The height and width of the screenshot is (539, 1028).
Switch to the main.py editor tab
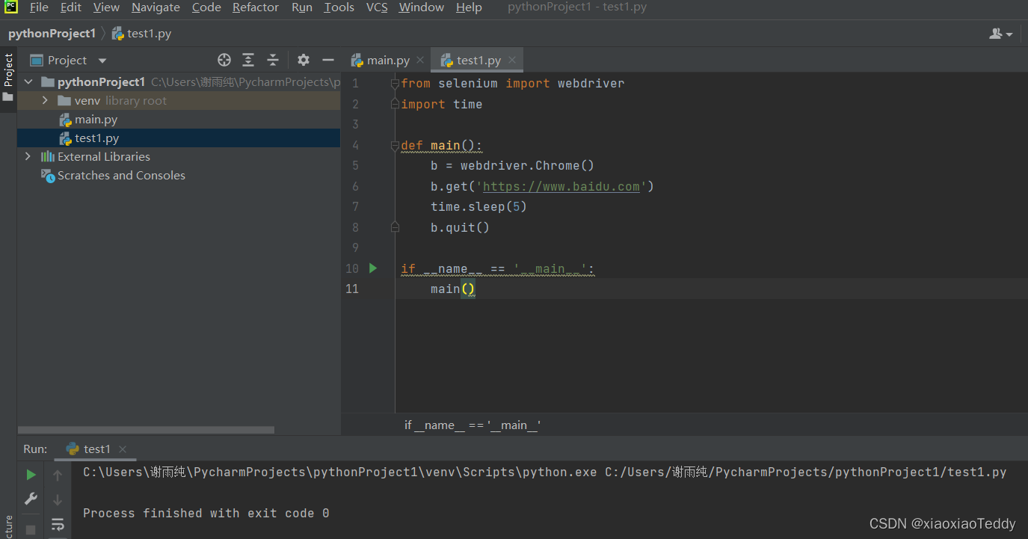coord(386,59)
